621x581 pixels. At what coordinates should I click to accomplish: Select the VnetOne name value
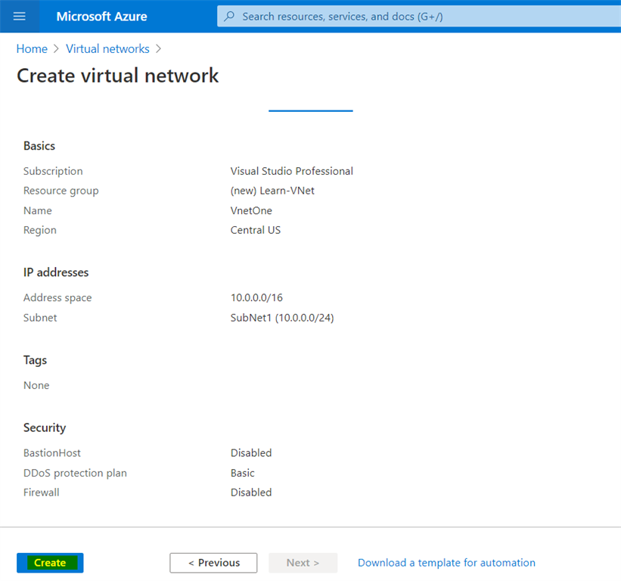(251, 210)
